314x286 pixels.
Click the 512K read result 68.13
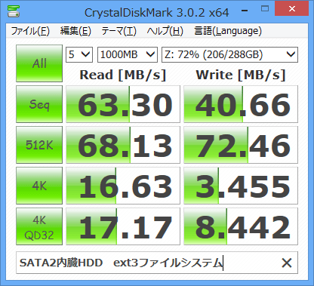pos(123,145)
